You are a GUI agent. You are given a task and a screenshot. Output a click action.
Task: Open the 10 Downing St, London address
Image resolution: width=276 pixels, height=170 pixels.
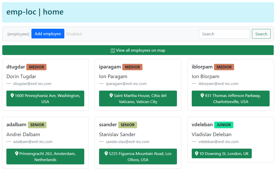pyautogui.click(x=222, y=153)
